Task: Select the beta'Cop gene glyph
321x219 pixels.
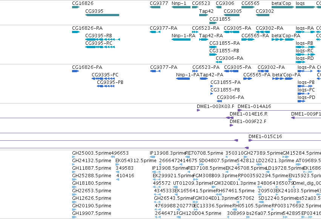Action: click(x=283, y=7)
